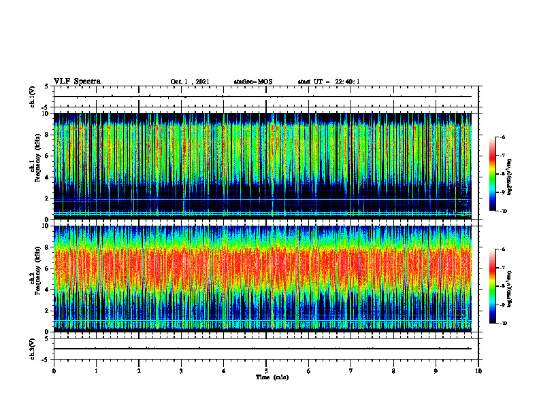The width and height of the screenshot is (539, 416).
Task: Click the "-10" label on the ch.1 color bar
Action: [x=503, y=211]
